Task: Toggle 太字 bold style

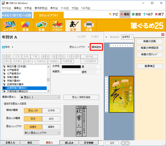Action: pyautogui.click(x=17, y=57)
